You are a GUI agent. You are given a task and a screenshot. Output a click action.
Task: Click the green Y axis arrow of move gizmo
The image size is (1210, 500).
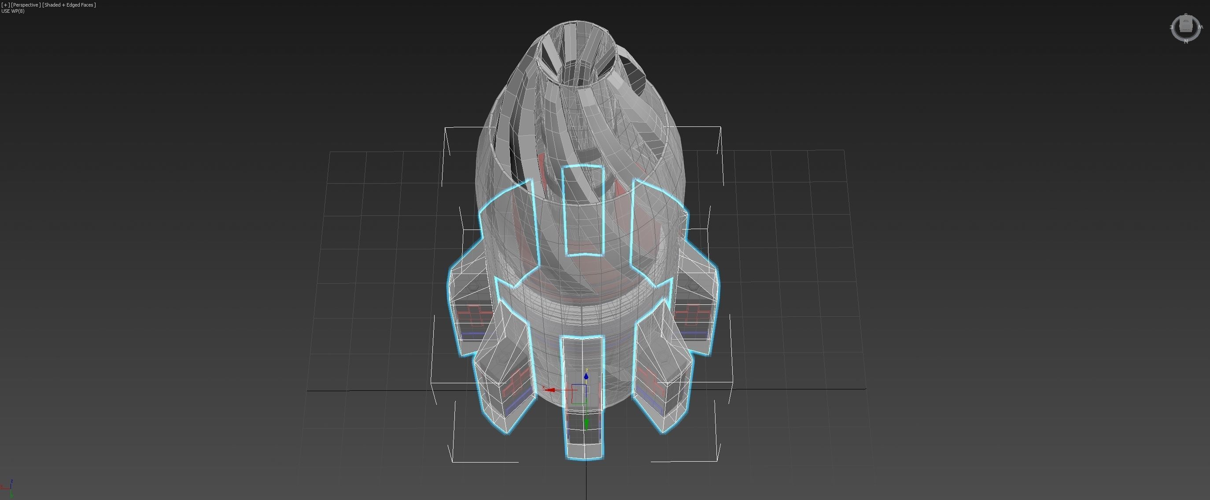(586, 423)
